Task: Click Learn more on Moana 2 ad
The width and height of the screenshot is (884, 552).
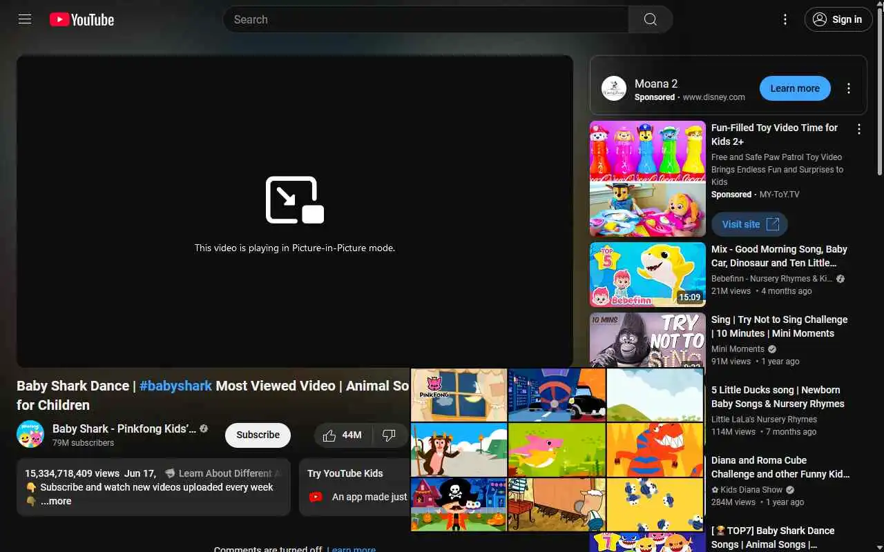Action: click(795, 88)
